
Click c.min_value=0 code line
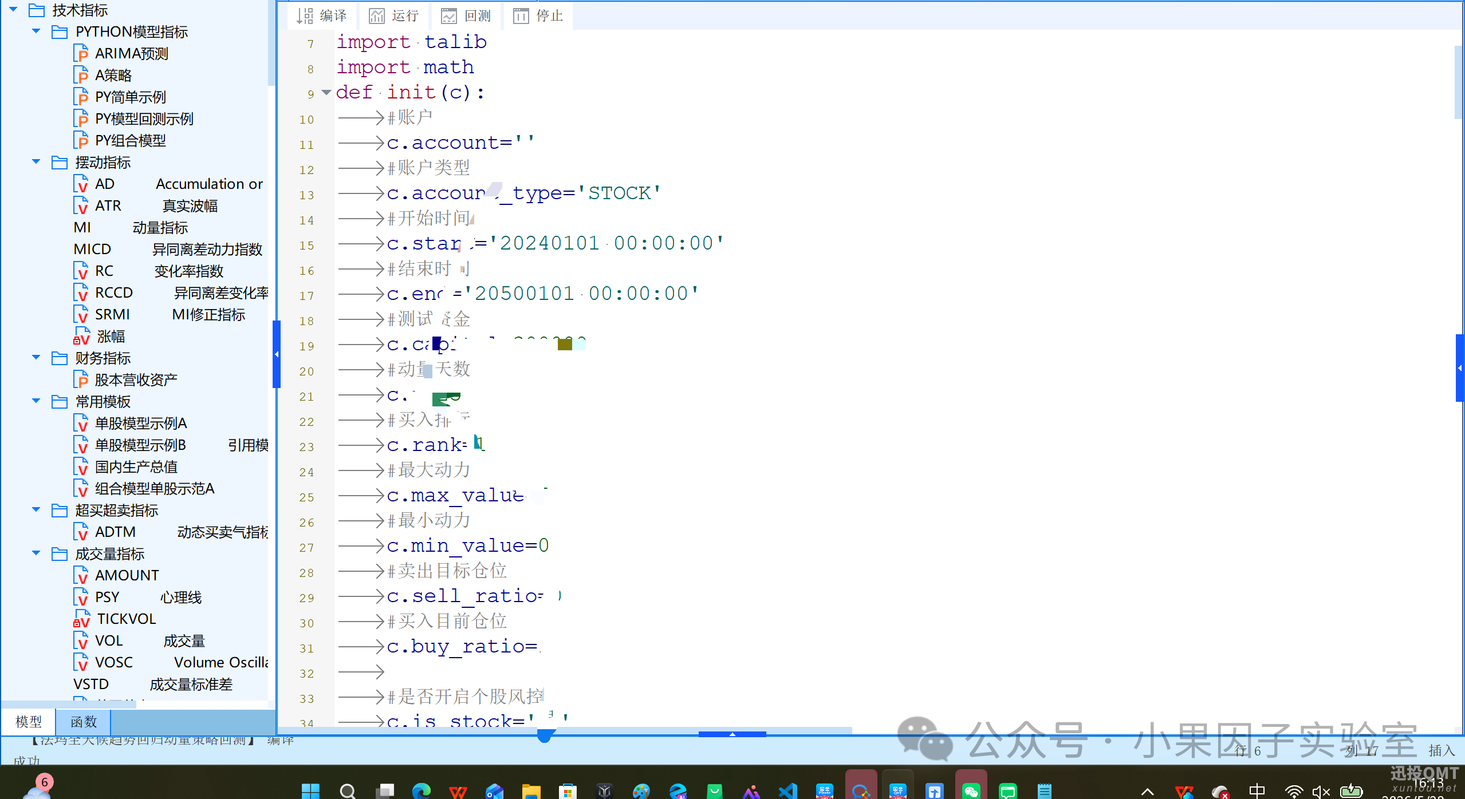467,545
